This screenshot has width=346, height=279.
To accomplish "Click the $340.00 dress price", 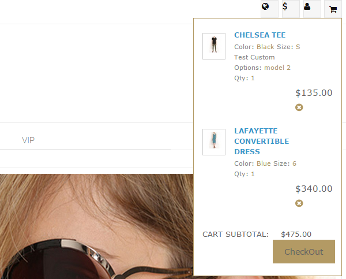I will (314, 189).
